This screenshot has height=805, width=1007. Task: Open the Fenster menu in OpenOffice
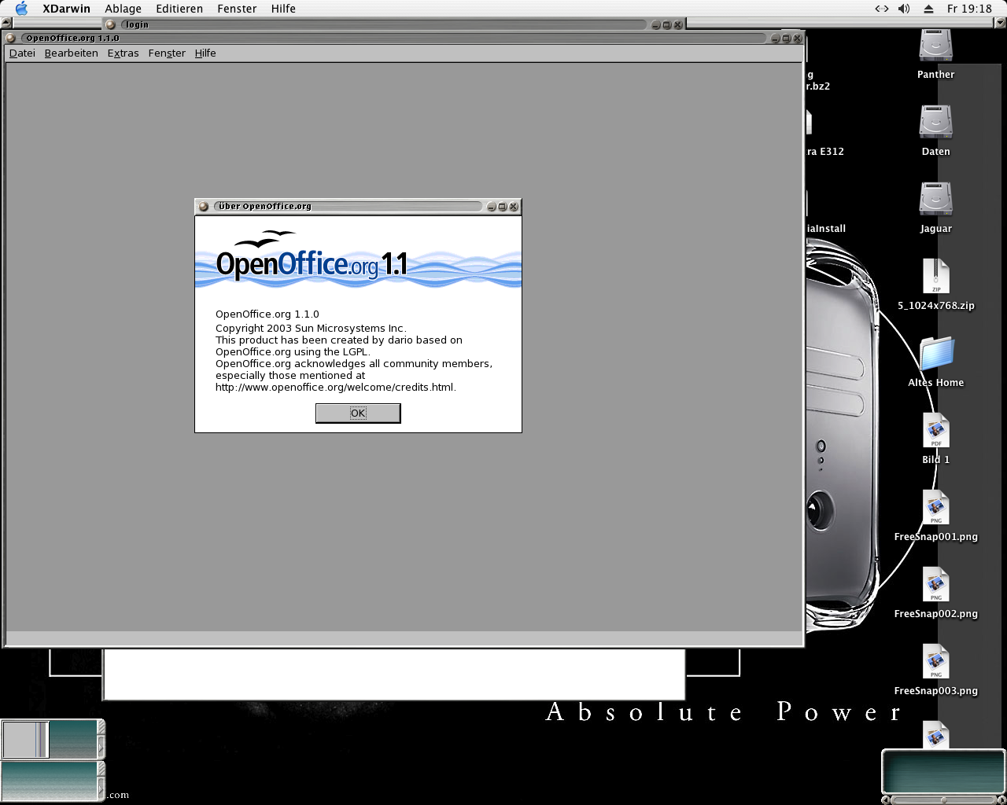tap(167, 53)
